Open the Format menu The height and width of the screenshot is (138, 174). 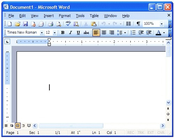(65, 16)
